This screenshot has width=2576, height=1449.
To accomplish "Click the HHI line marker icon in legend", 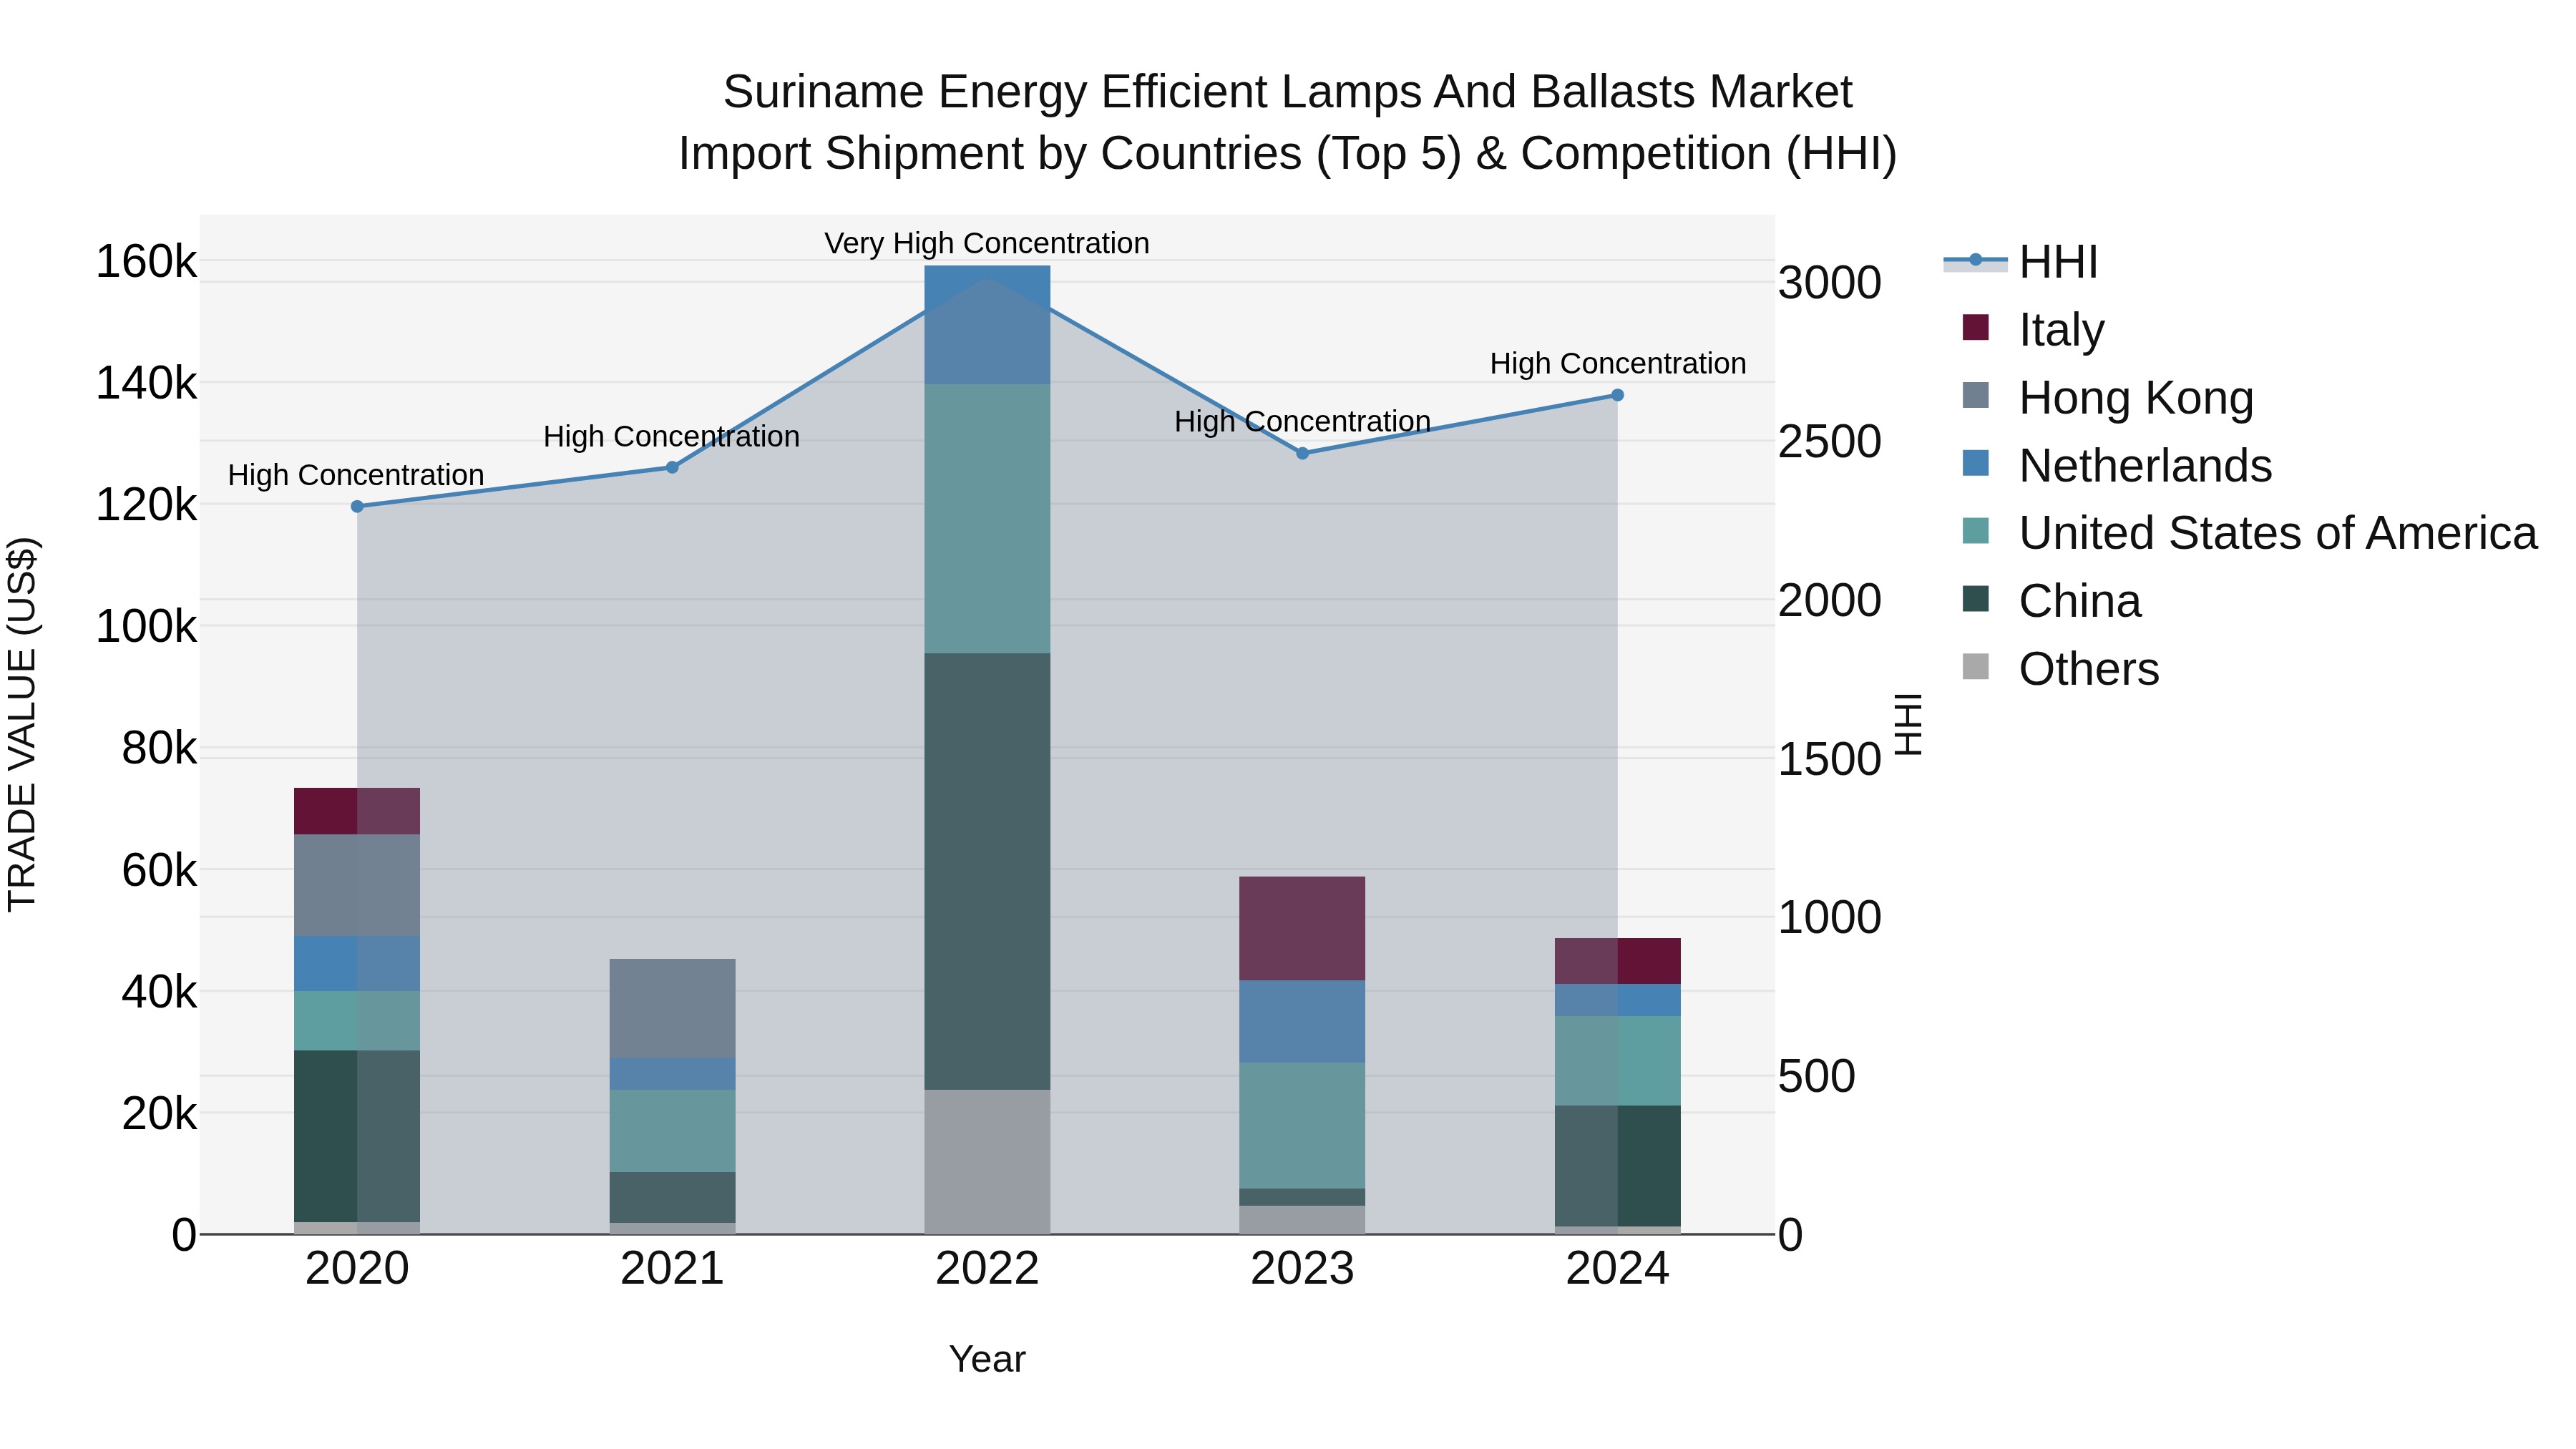I will click(x=1976, y=261).
